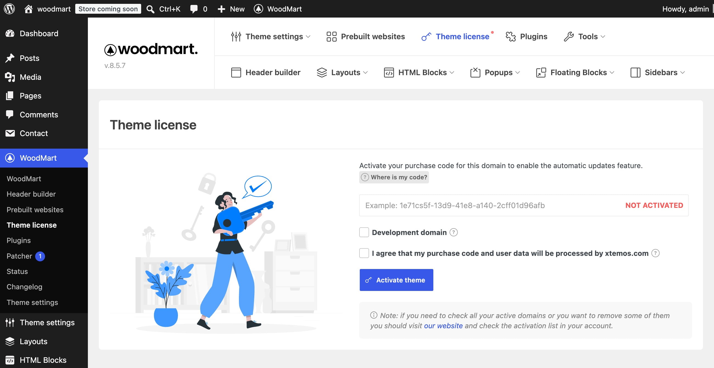Click the WordPress logo icon
Image resolution: width=714 pixels, height=368 pixels.
9,9
